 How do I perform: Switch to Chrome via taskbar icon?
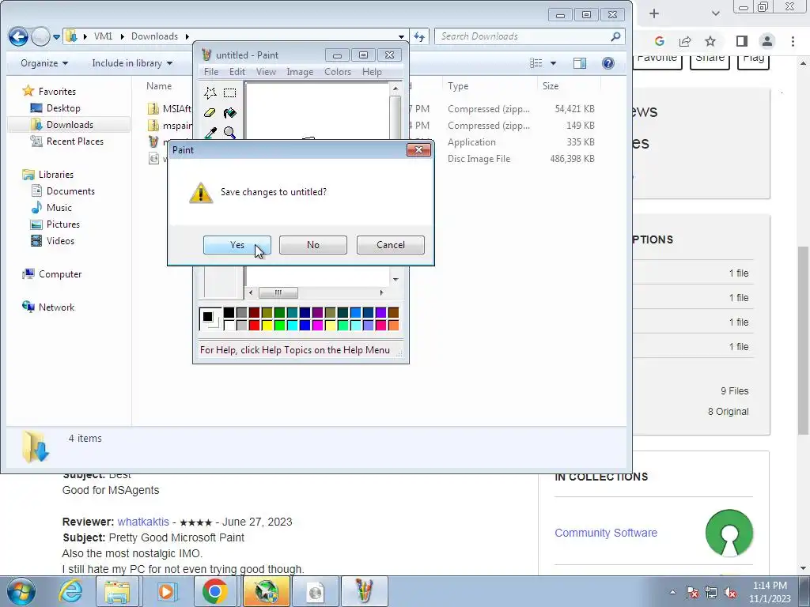point(215,591)
